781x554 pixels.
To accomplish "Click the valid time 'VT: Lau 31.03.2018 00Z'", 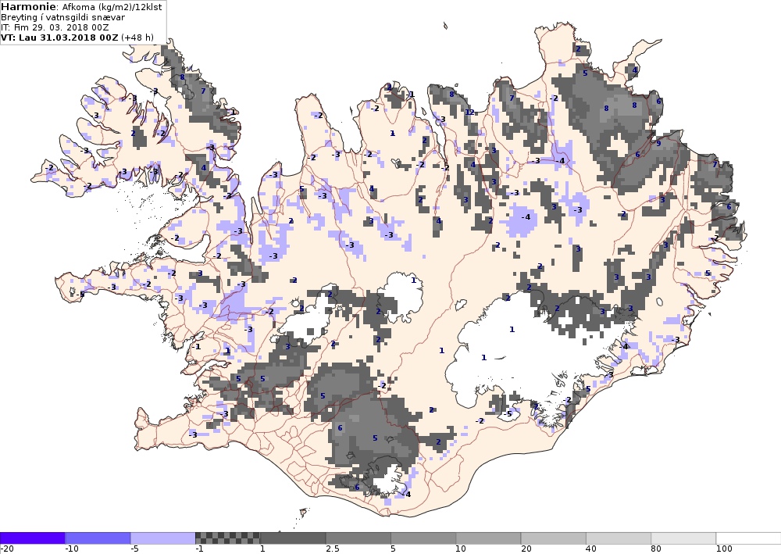I will click(x=60, y=38).
